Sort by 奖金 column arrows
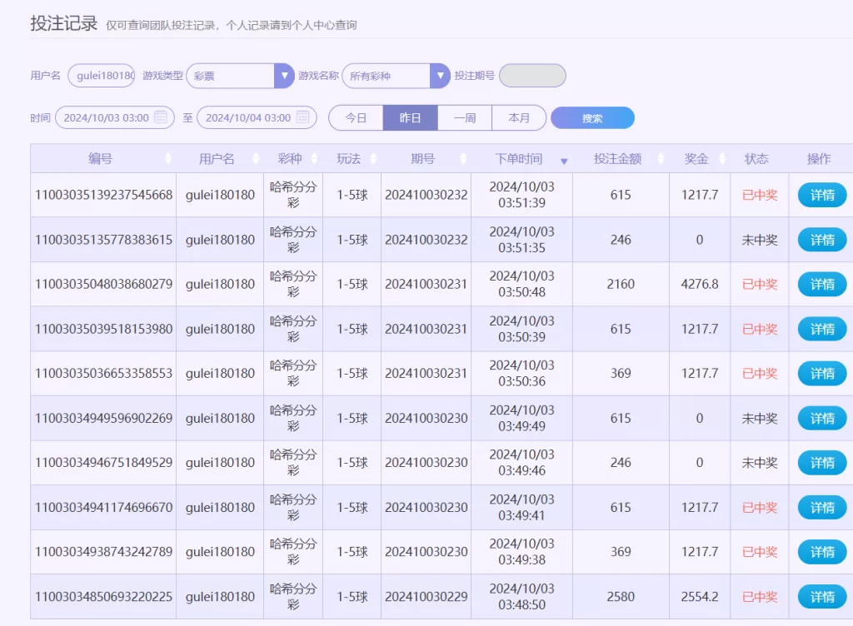The width and height of the screenshot is (853, 626). pos(722,159)
